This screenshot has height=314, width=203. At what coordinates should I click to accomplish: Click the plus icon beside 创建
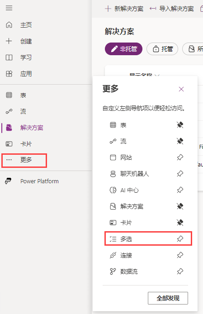click(9, 41)
